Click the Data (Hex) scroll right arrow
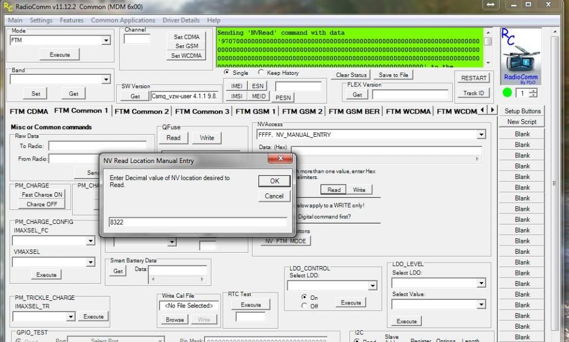Image resolution: width=569 pixels, height=342 pixels. tap(477, 159)
